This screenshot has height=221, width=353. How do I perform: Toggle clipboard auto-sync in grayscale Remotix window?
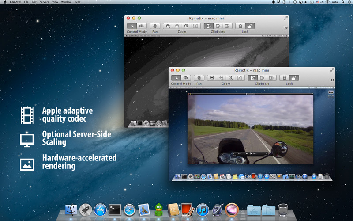[209, 26]
